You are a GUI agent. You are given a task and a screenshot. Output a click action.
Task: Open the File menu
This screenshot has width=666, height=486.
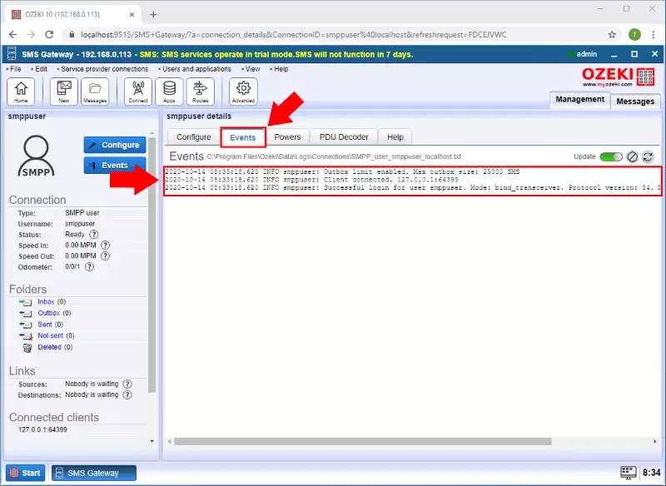[14, 69]
